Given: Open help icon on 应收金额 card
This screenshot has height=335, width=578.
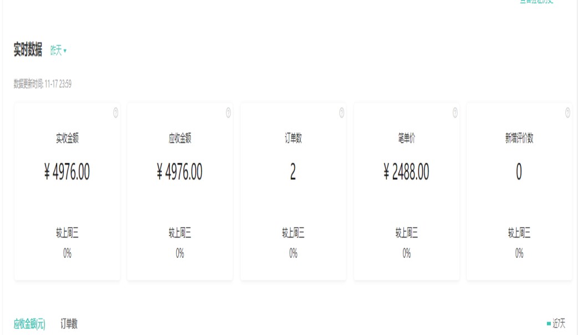Looking at the screenshot, I should (x=228, y=113).
